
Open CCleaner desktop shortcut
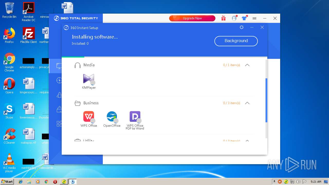coord(9,136)
